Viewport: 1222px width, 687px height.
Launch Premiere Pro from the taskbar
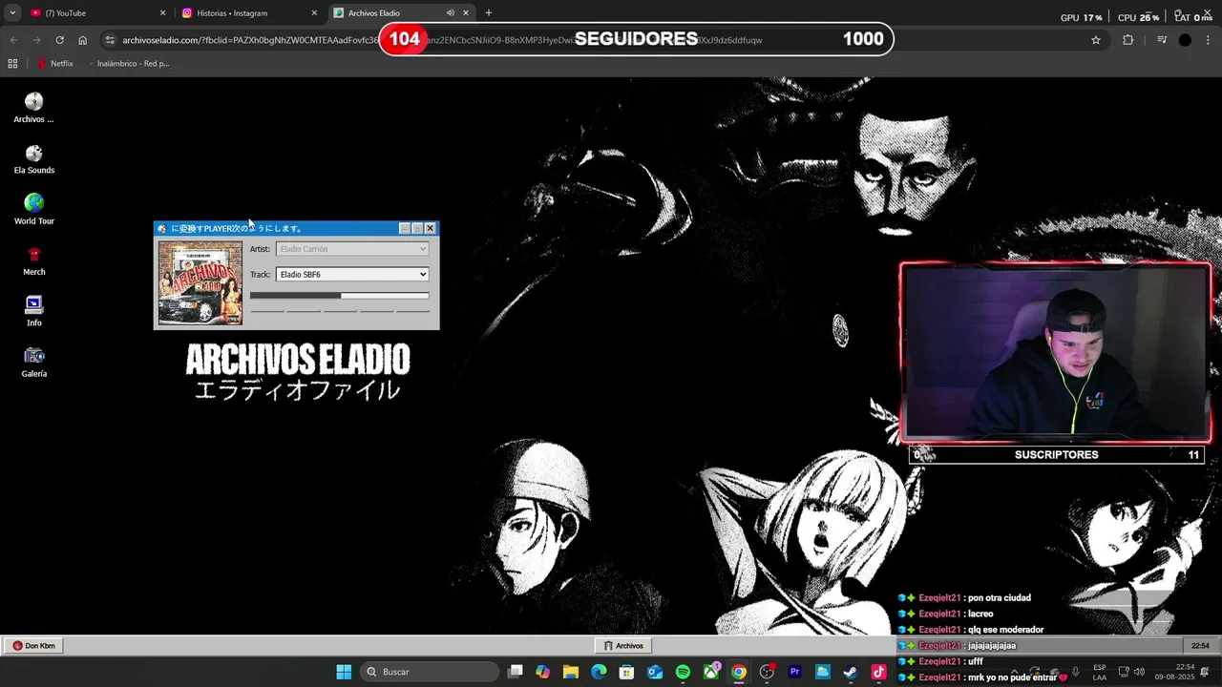point(794,672)
